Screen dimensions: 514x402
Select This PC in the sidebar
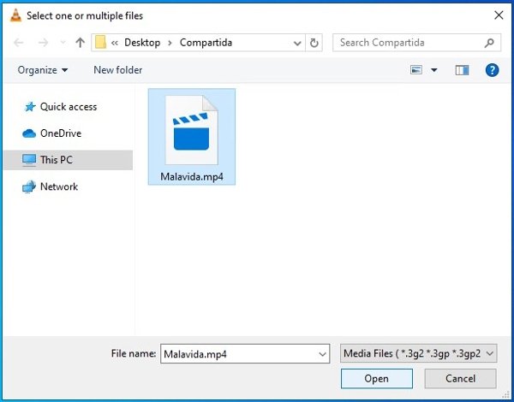point(69,160)
